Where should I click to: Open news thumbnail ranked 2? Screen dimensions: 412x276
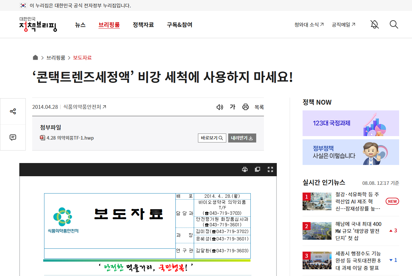pos(317,231)
